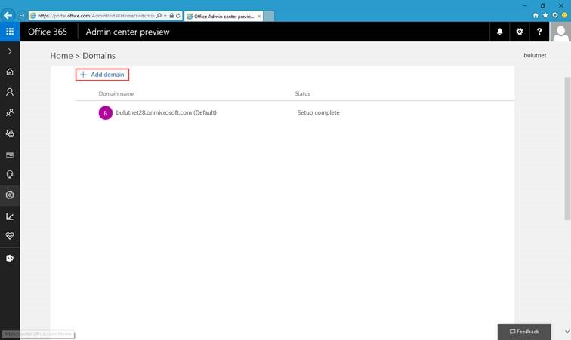Click the purple B domain avatar
The height and width of the screenshot is (340, 571).
[106, 113]
